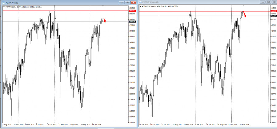Viewport: 277px width, 129px height.
Task: Click the black 4352.4 current price label
Action: click(274, 16)
